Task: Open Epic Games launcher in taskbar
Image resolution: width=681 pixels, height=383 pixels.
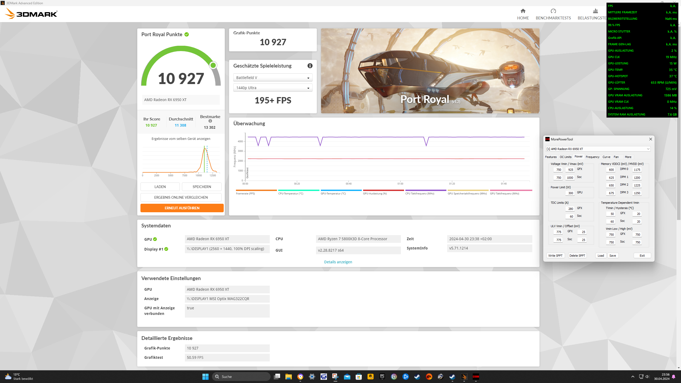Action: [x=382, y=377]
